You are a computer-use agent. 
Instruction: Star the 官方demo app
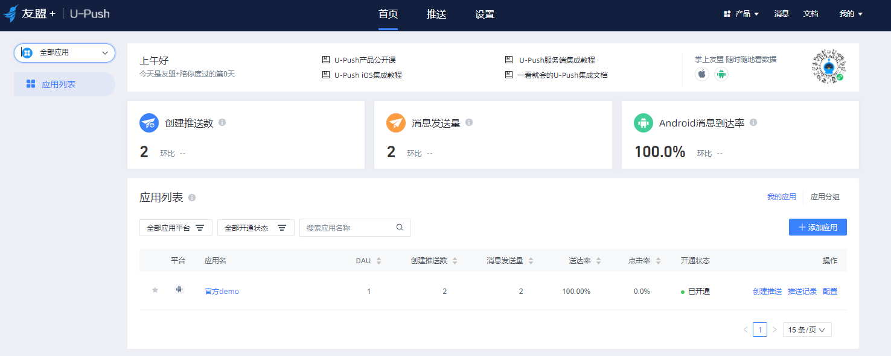pos(155,290)
